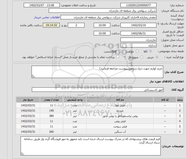The height and width of the screenshot is (159, 187).
Task: Click the نام کالا column header
Action: pyautogui.click(x=120, y=100)
